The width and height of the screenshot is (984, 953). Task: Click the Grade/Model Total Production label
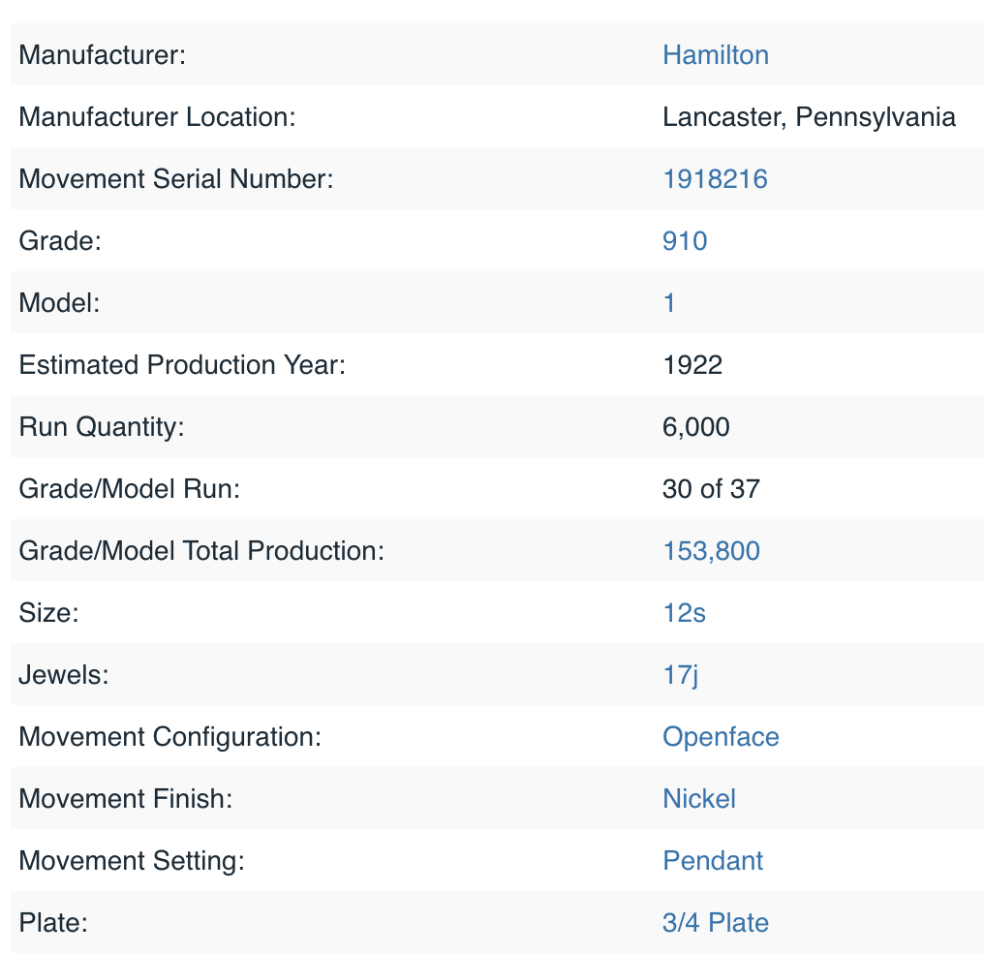[x=201, y=551]
